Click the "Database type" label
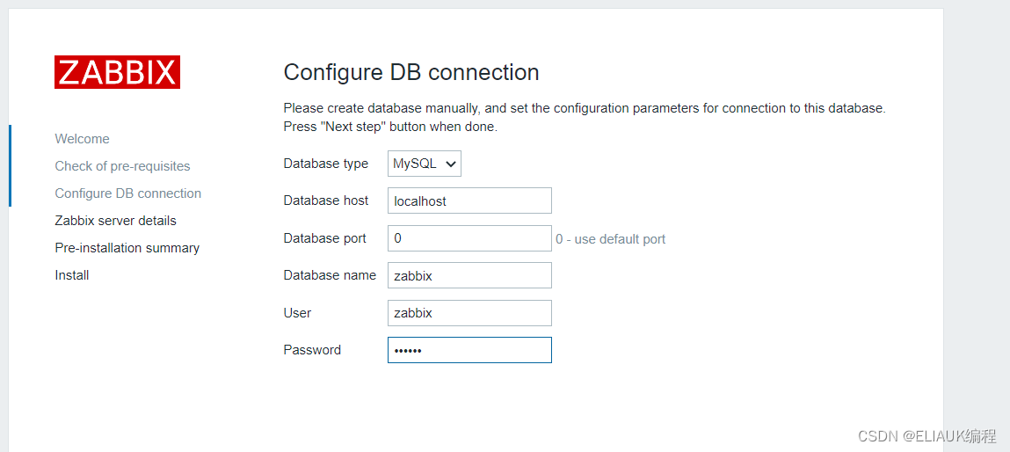Image resolution: width=1010 pixels, height=452 pixels. (x=325, y=164)
